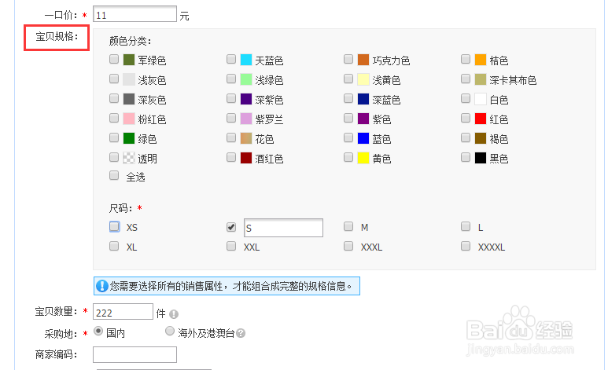Check the 军绿色 color checkbox
608x370 pixels.
(x=114, y=60)
